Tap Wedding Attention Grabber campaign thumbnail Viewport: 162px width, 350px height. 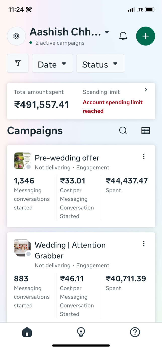tap(22, 247)
